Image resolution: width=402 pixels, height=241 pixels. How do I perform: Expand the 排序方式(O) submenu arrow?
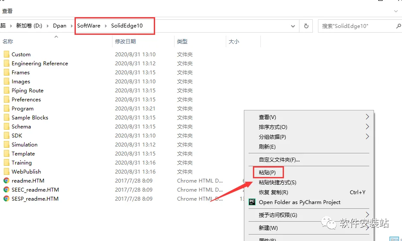(368, 126)
